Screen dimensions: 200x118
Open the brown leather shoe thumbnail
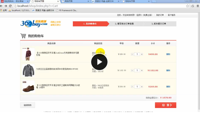28,87
